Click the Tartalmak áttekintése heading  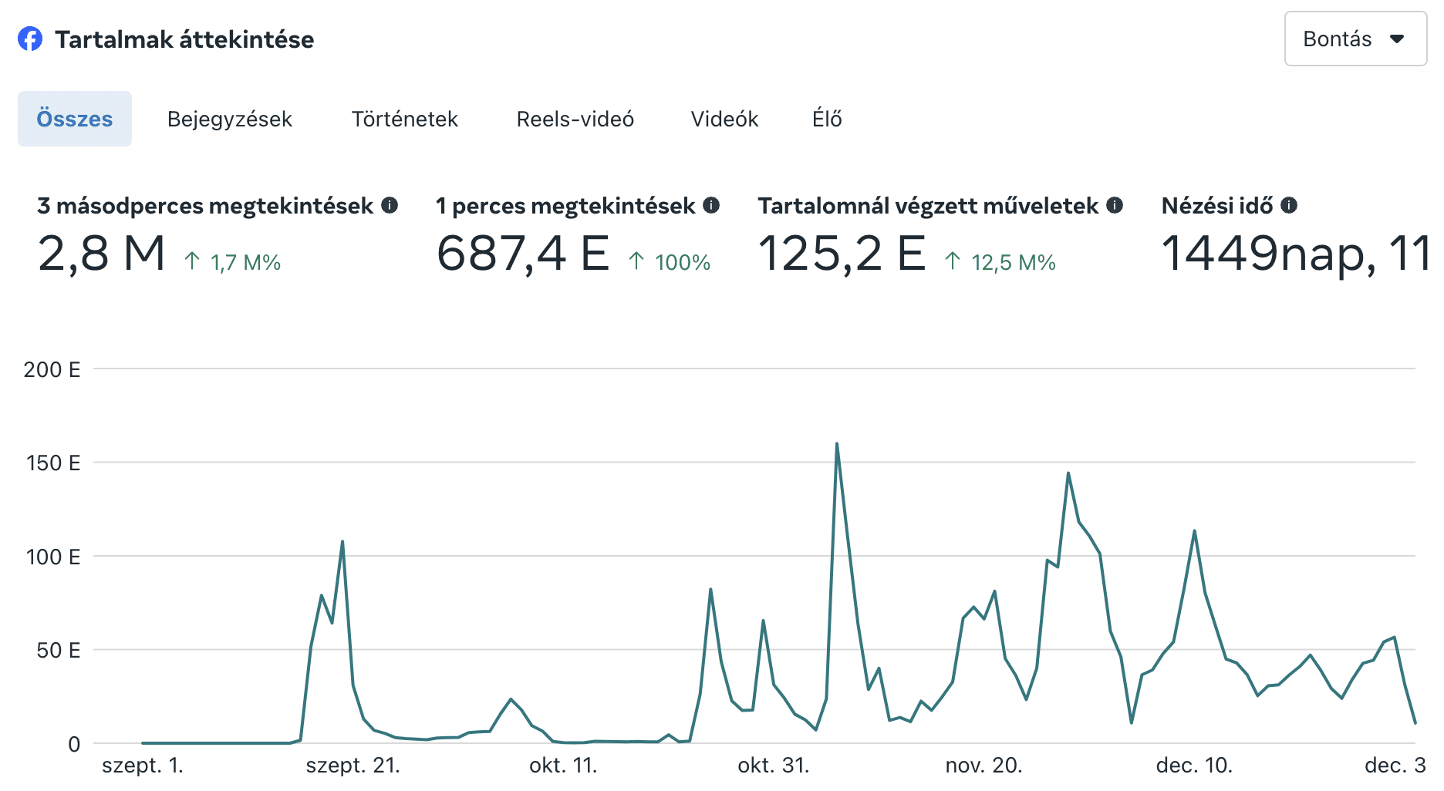184,39
